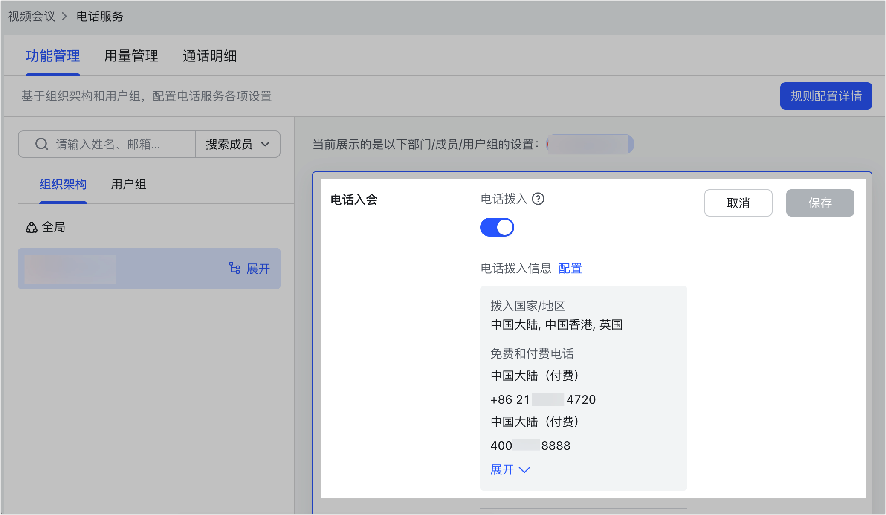Click the help icon beside 电话拨入
The height and width of the screenshot is (515, 886).
tap(538, 199)
